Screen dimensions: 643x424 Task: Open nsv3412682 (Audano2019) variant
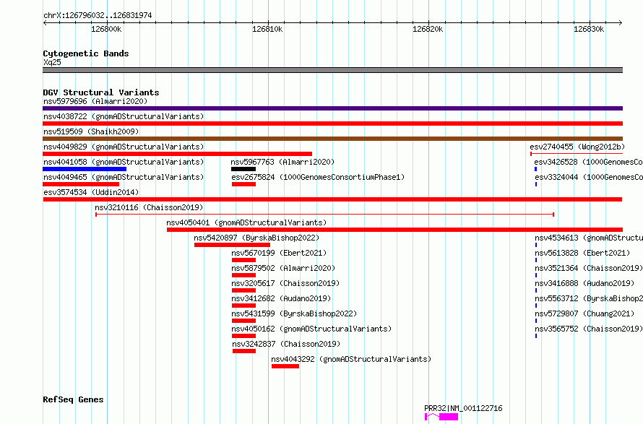click(x=281, y=298)
